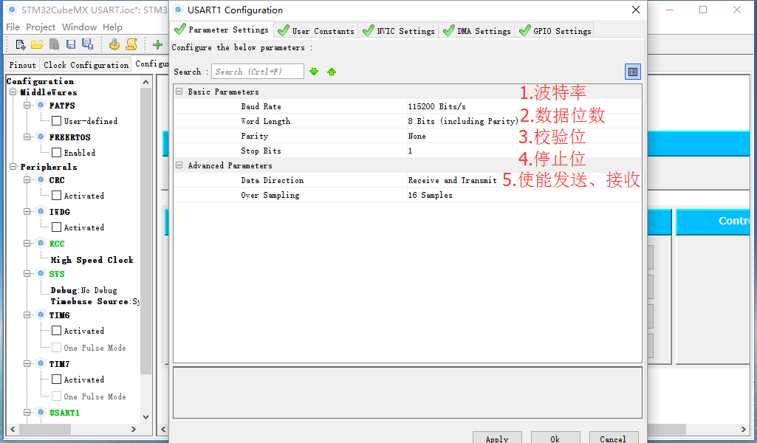
Task: Open the File menu
Action: coord(13,27)
